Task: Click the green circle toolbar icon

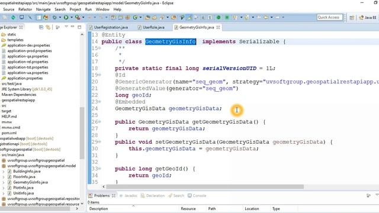Action: [x=219, y=17]
